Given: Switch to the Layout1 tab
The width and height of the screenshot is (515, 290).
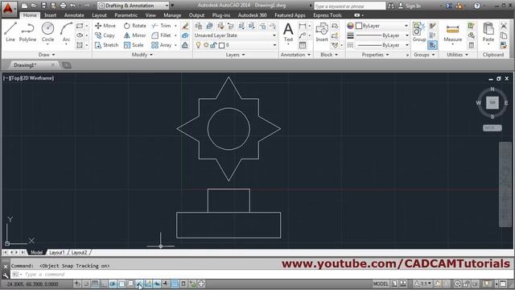Looking at the screenshot, I should pyautogui.click(x=57, y=252).
